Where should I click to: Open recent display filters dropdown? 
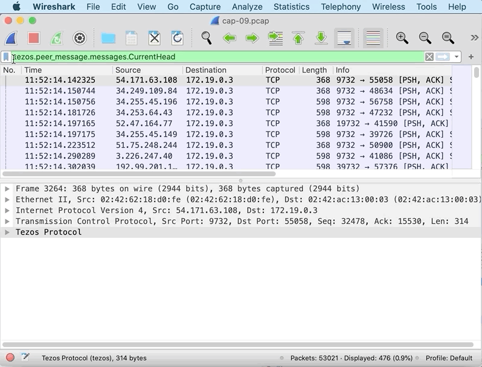click(457, 57)
